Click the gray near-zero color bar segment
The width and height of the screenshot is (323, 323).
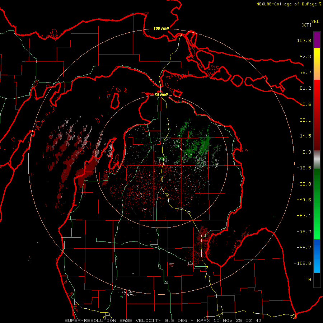pyautogui.click(x=317, y=160)
